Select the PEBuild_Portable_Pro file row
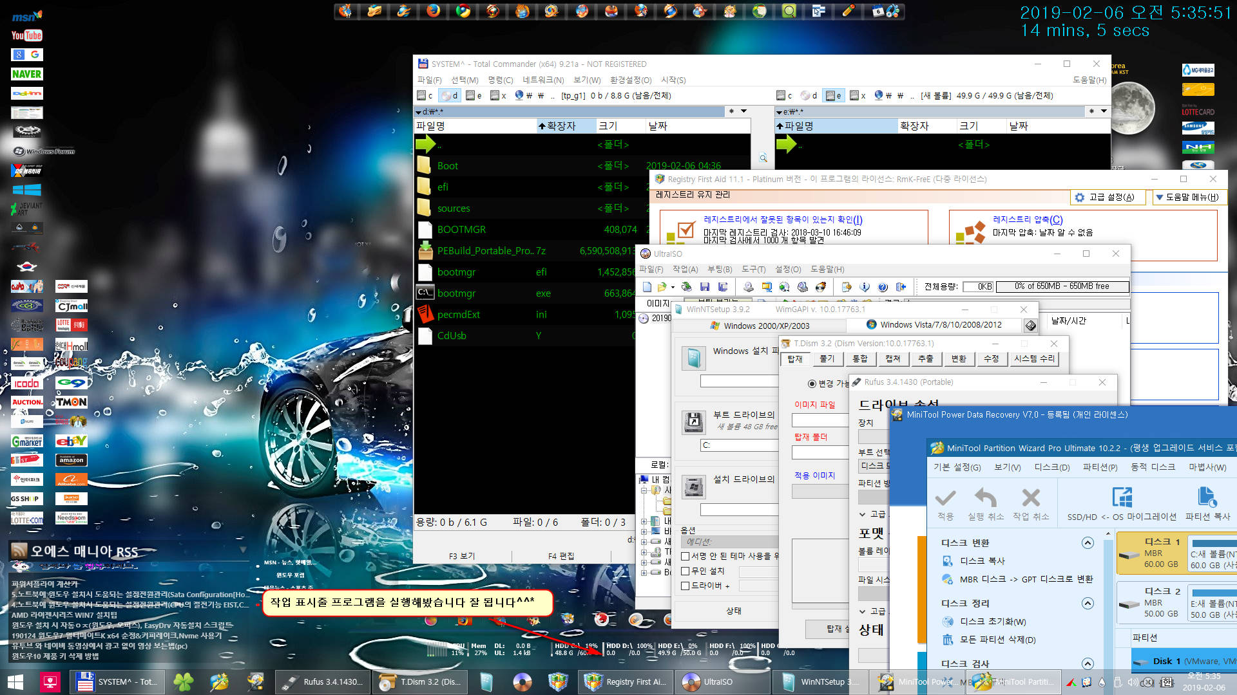Viewport: 1237px width, 695px height. pos(525,251)
